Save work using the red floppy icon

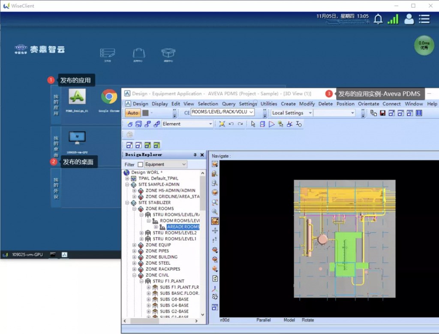(x=382, y=113)
